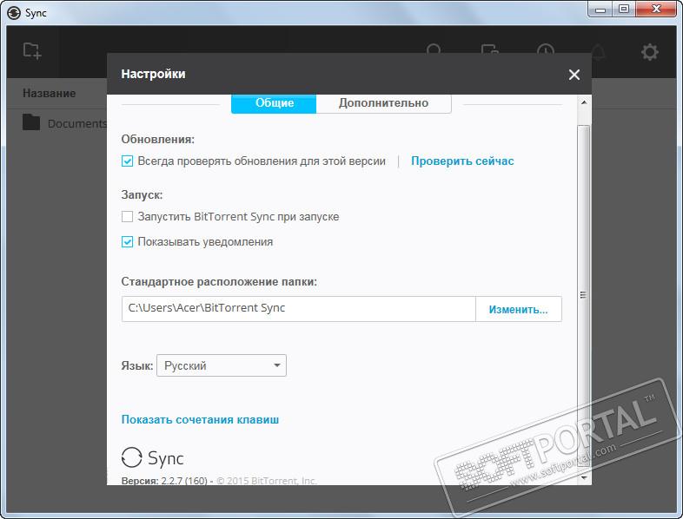This screenshot has width=683, height=519.
Task: Click the Sync logo at dialog bottom
Action: (152, 457)
